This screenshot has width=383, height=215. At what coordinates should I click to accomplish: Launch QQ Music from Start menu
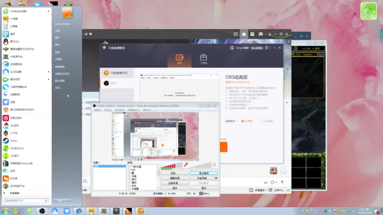tap(26, 156)
